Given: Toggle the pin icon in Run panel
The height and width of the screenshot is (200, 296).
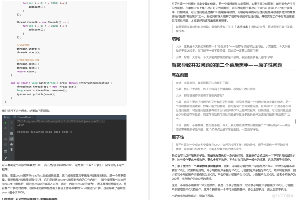Looking at the screenshot, I should (5, 157).
